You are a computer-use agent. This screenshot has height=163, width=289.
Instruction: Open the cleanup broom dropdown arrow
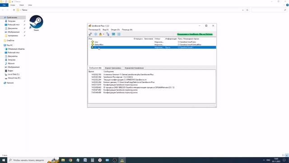(x=103, y=34)
